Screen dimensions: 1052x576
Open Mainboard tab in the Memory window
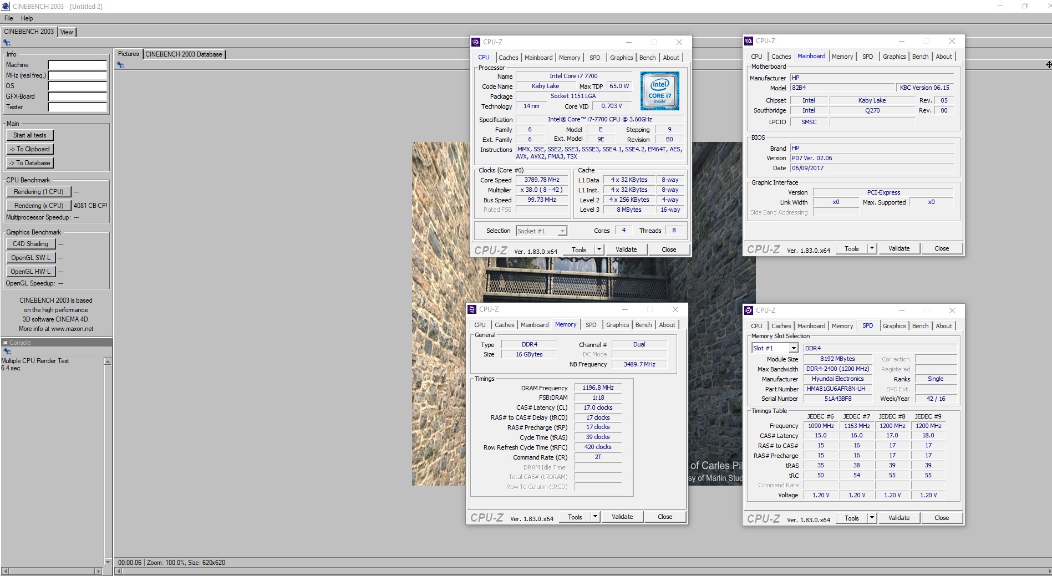[x=535, y=325]
